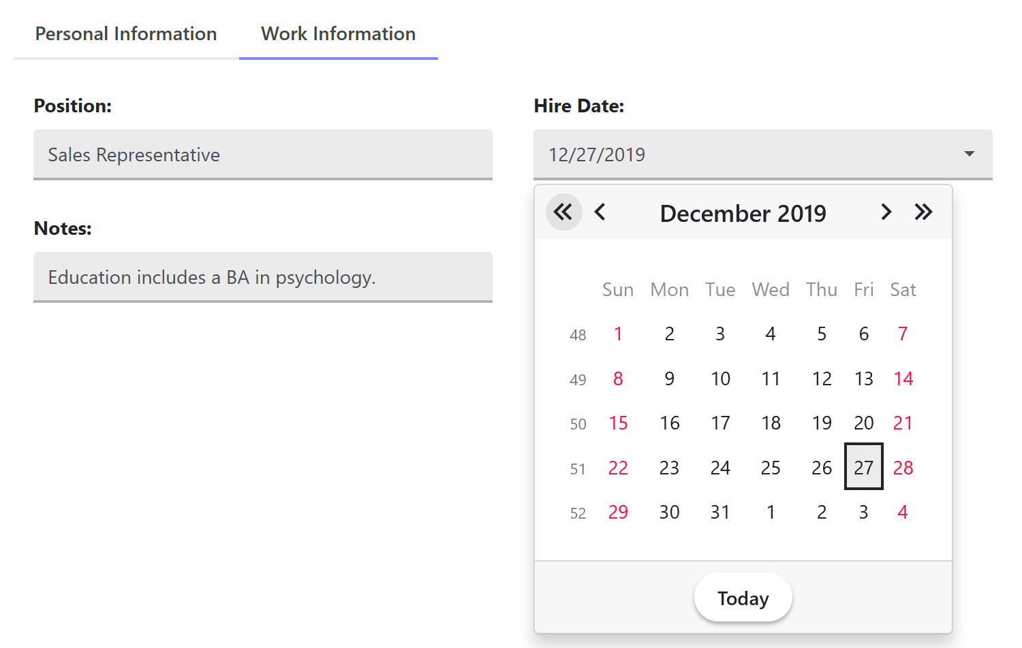Select week number 50
The image size is (1022, 648).
578,424
